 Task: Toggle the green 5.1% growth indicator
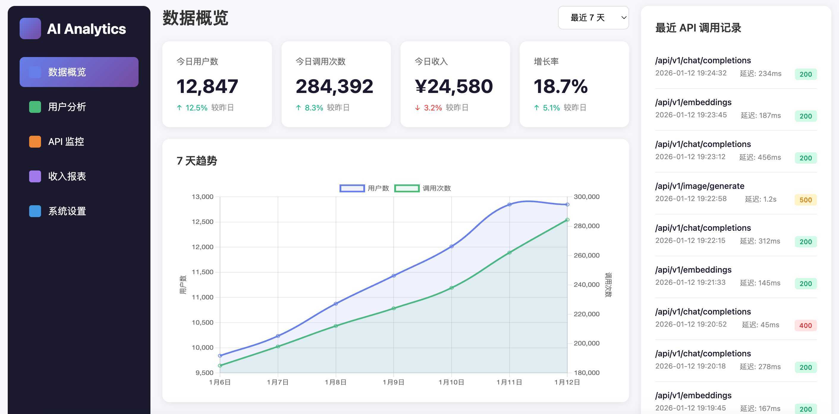click(x=547, y=108)
